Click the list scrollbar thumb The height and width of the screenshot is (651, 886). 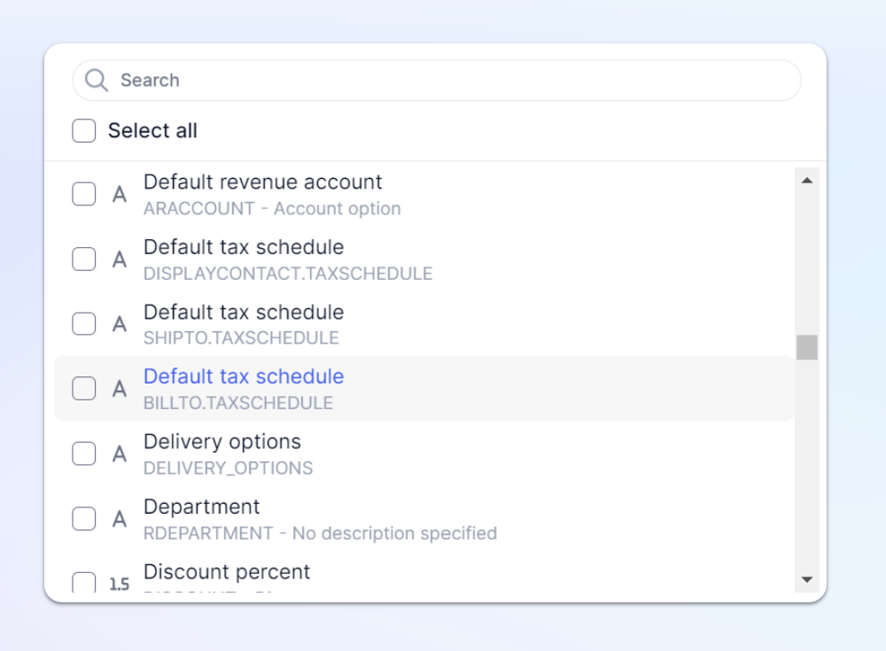point(807,347)
